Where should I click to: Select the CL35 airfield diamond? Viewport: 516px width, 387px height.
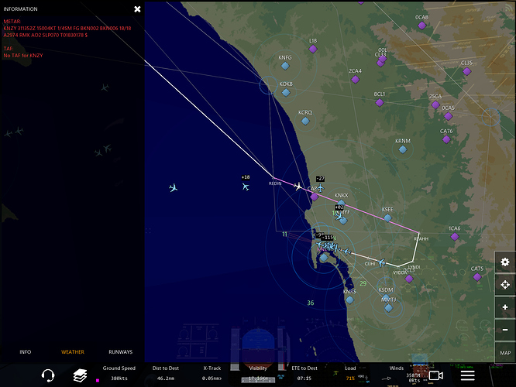click(466, 71)
